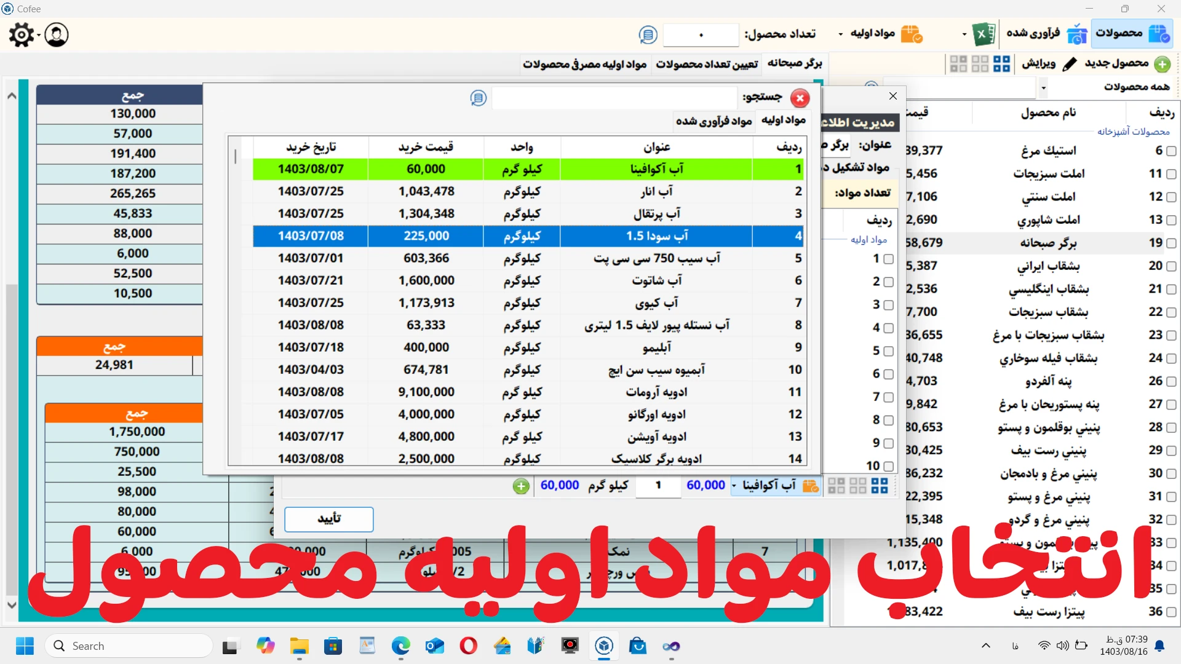Click the جستجو search input field

point(614,98)
